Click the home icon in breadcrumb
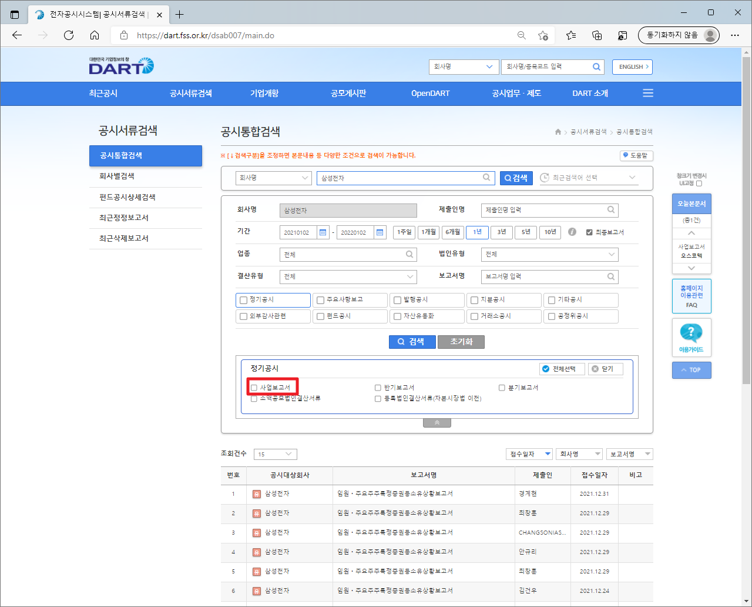752x607 pixels. click(558, 132)
